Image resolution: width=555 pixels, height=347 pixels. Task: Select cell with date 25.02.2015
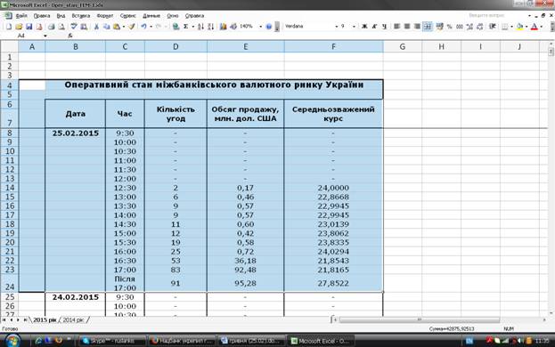tap(76, 133)
